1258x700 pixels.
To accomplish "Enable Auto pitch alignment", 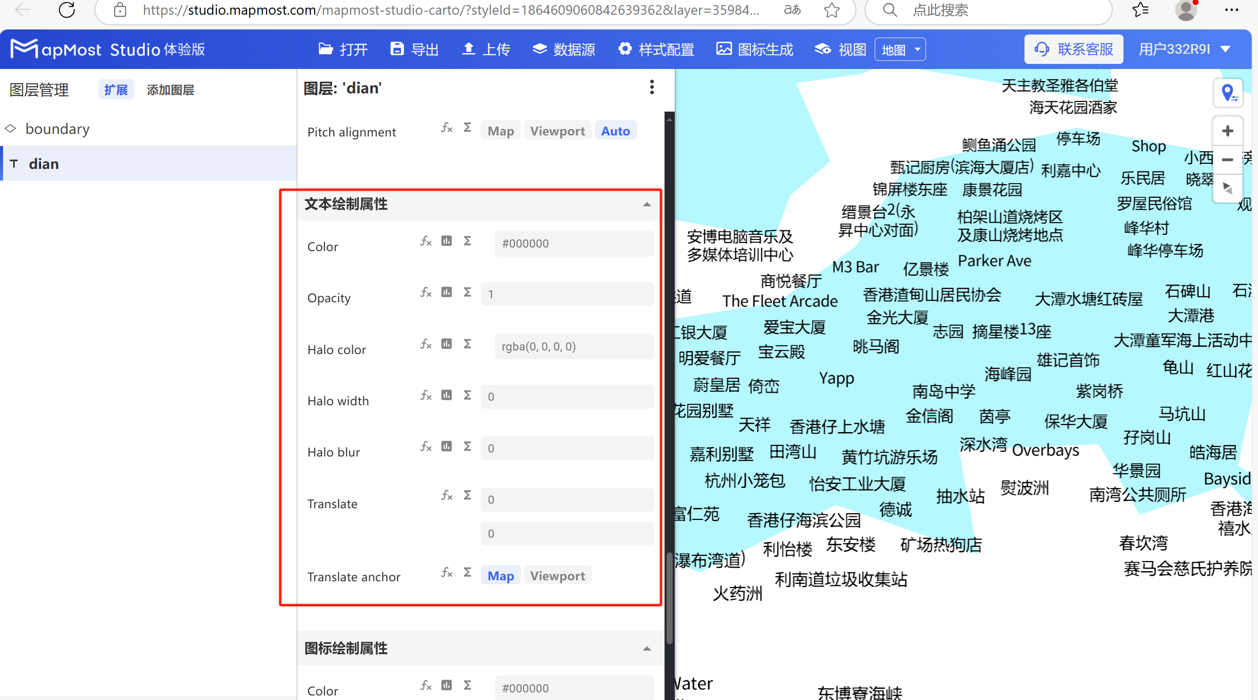I will (x=615, y=130).
